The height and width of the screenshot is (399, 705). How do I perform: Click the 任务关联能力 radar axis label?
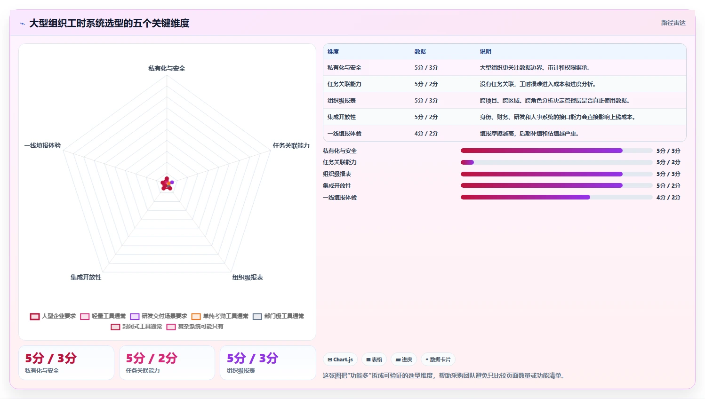(291, 145)
